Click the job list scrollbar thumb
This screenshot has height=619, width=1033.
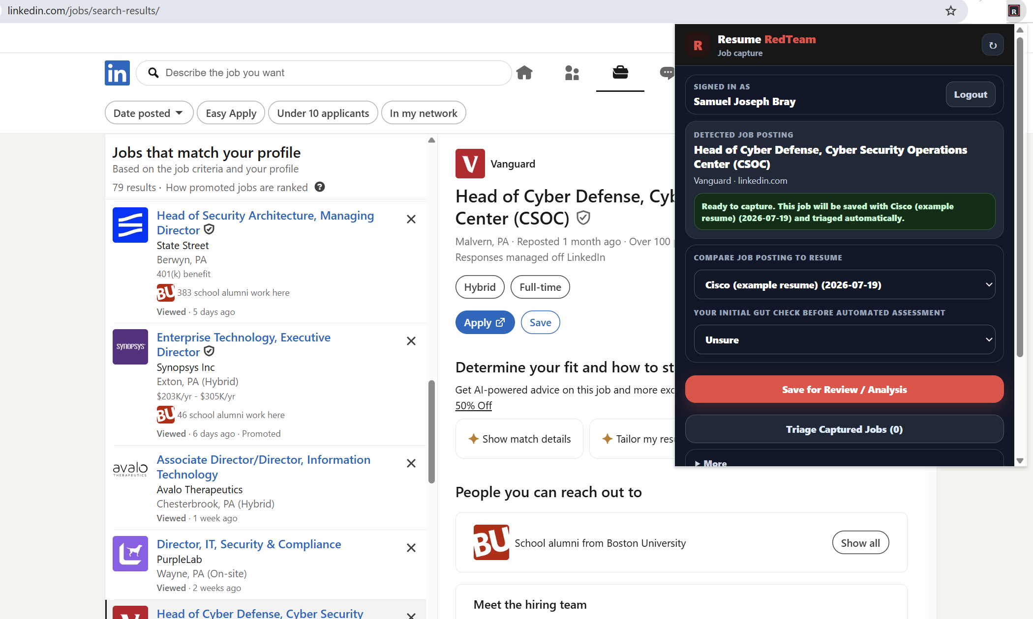pos(431,431)
